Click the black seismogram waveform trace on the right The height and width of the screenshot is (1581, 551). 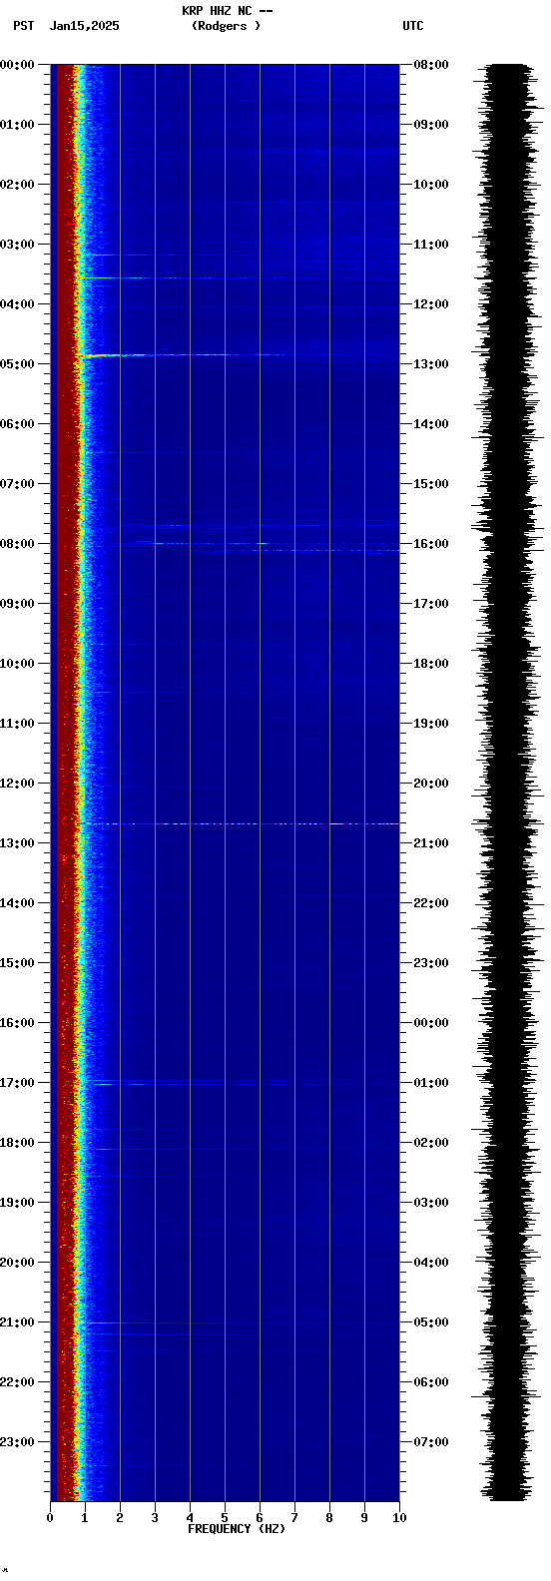click(x=509, y=783)
